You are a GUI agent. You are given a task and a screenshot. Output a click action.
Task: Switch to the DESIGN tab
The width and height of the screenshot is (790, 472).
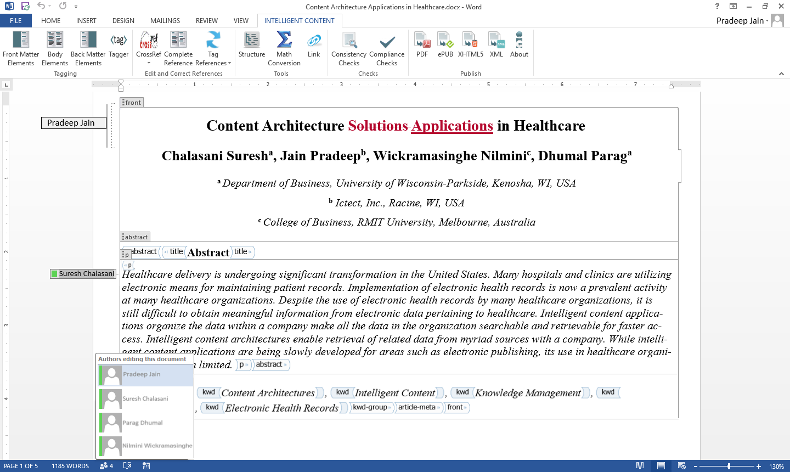123,21
